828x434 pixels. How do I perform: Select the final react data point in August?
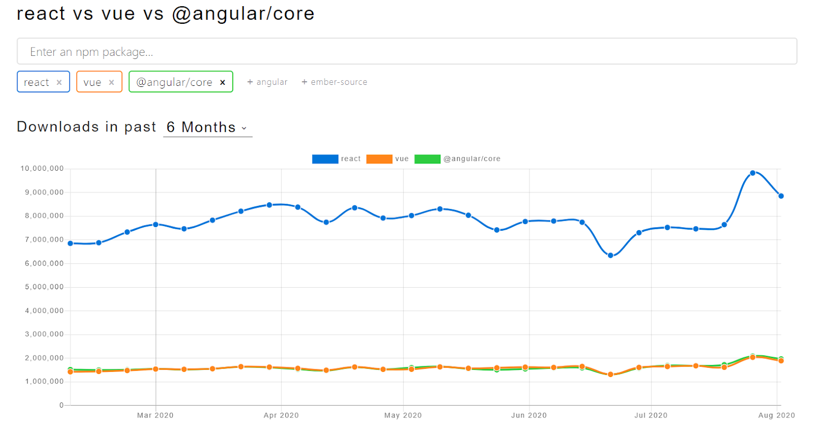point(781,196)
